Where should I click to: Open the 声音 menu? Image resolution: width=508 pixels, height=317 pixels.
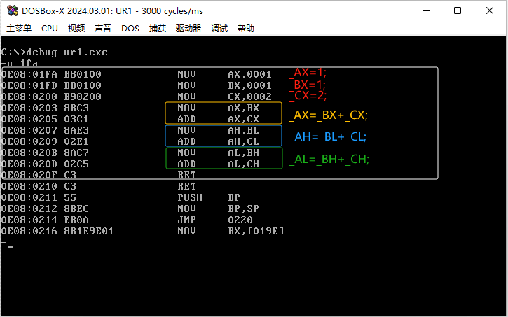[103, 29]
